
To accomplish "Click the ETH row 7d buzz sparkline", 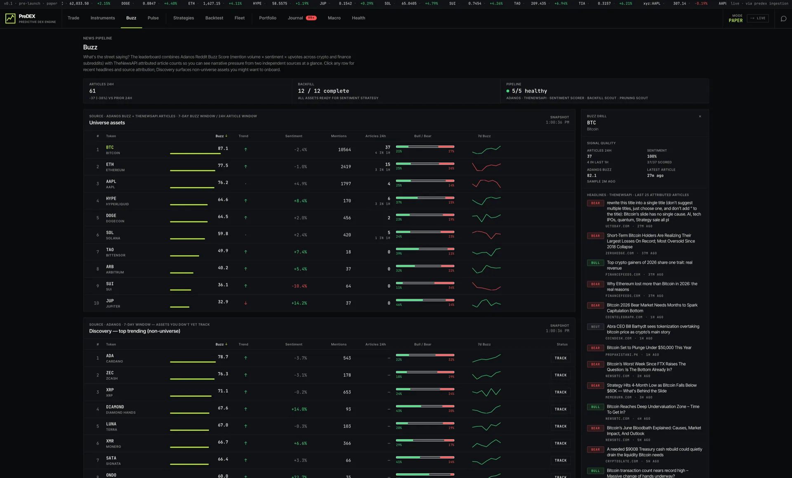I will point(486,166).
